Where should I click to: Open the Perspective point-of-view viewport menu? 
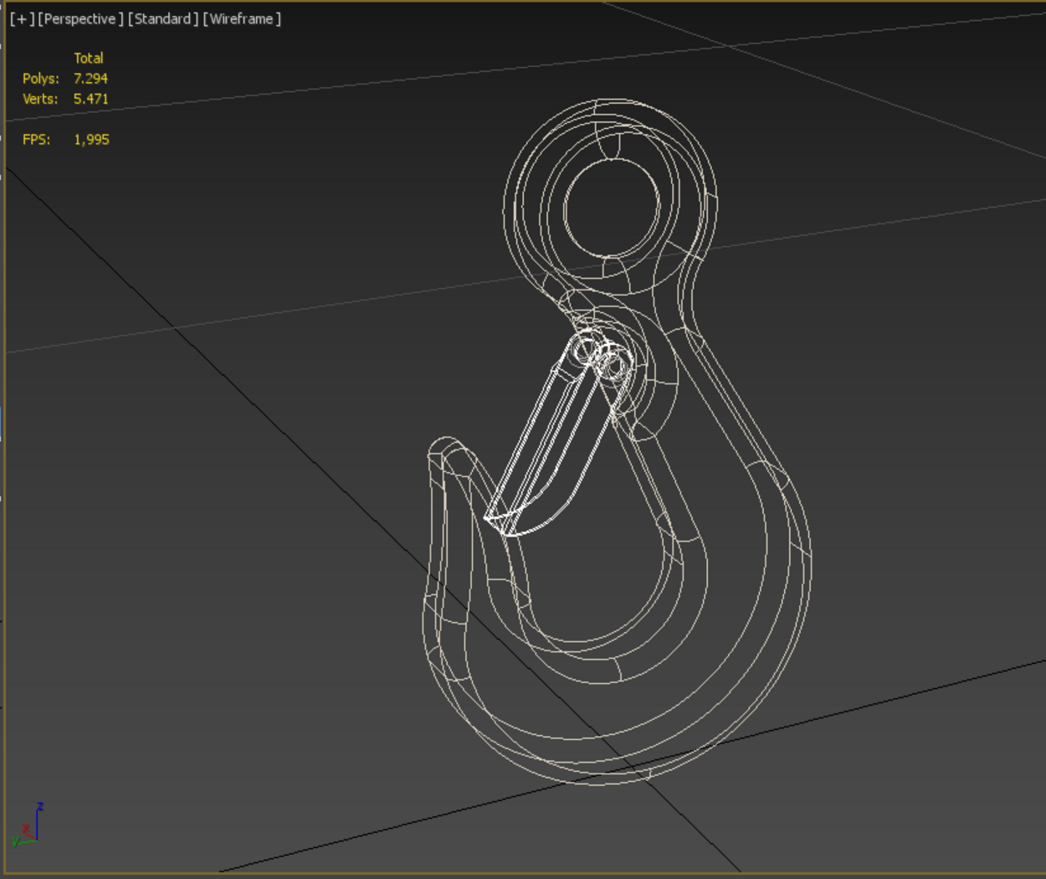pyautogui.click(x=80, y=18)
